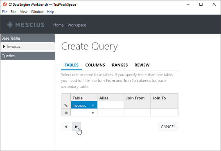Open the File menu
This screenshot has height=151, width=221.
click(5, 12)
